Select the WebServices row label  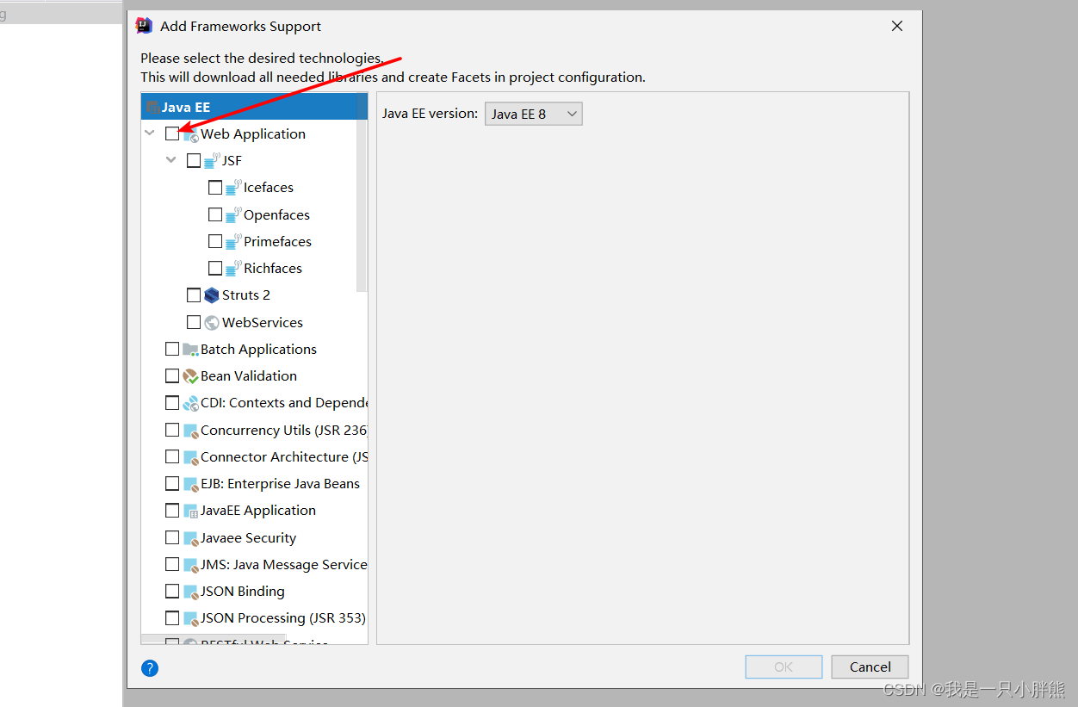point(263,322)
